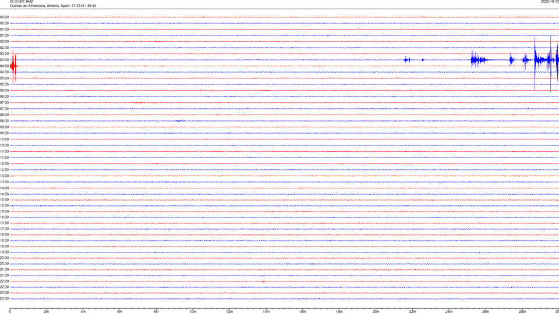This screenshot has height=314, width=559.
Task: Click the 07:00 time label
Action: pyautogui.click(x=4, y=102)
